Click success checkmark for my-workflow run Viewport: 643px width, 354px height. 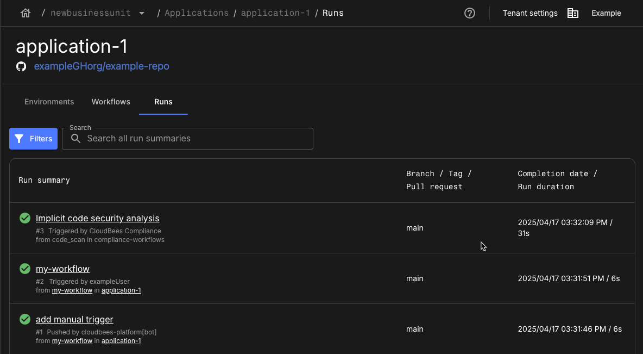pyautogui.click(x=25, y=269)
